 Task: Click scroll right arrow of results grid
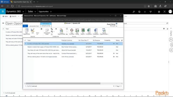122,83
